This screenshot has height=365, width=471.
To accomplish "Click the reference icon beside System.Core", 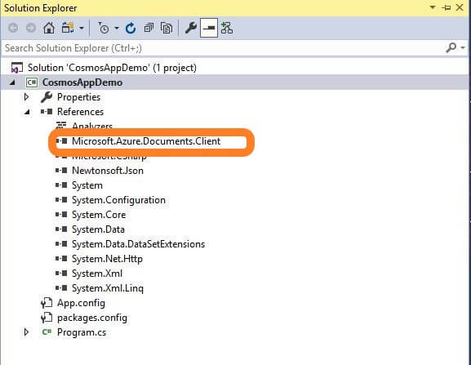I will coord(61,215).
